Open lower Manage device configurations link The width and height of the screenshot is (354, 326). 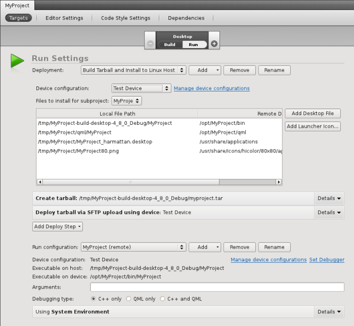tap(269, 260)
